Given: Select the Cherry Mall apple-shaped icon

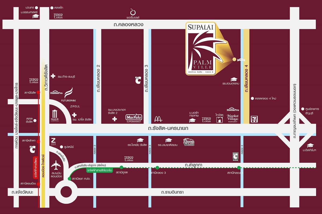Looking at the screenshot, I should 132,12.
